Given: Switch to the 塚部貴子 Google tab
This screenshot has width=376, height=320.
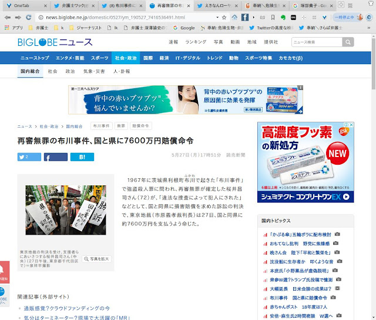Looking at the screenshot, I should pos(313,6).
